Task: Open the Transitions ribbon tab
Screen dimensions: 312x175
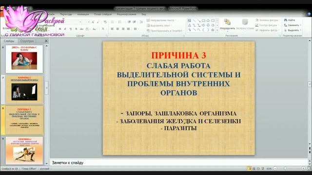Action: tap(66, 14)
